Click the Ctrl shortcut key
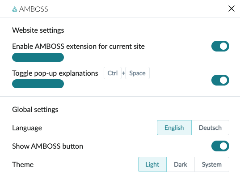This screenshot has height=176, width=240. coord(113,73)
